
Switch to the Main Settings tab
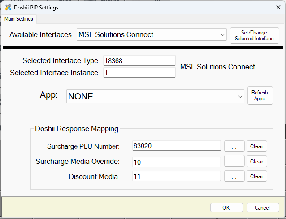click(x=19, y=19)
